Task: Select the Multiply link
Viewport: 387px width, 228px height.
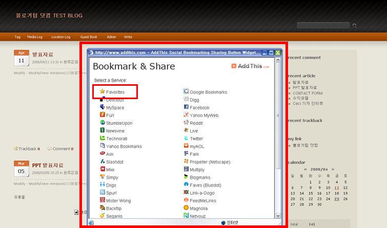Action: tap(197, 170)
